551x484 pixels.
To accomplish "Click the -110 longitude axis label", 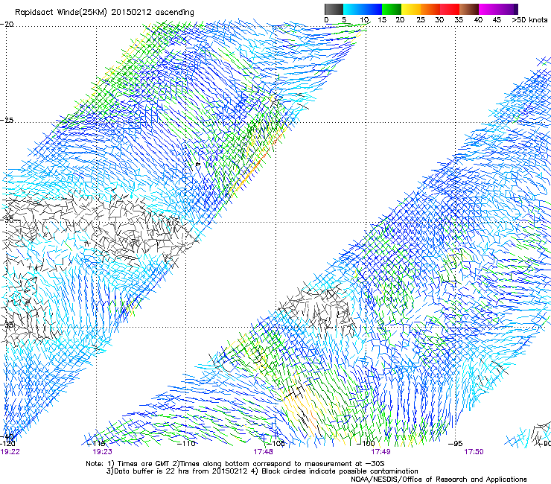I will (186, 444).
